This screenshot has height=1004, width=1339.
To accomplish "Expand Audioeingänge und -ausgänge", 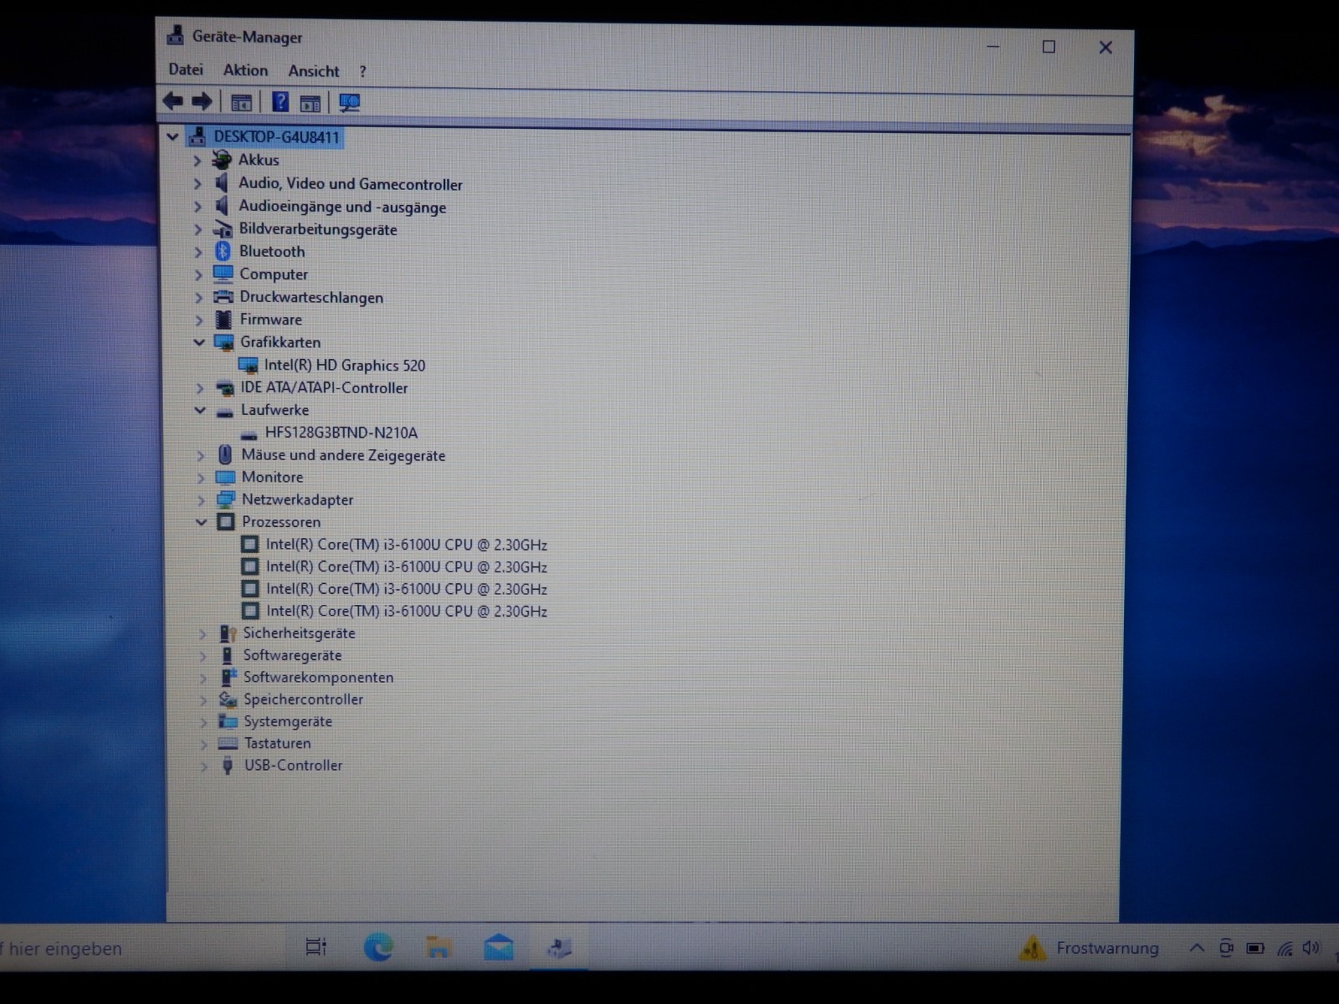I will 198,206.
